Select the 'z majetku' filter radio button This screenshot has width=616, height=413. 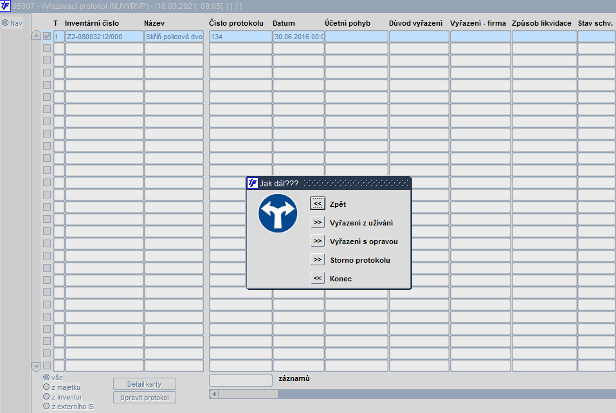[46, 387]
